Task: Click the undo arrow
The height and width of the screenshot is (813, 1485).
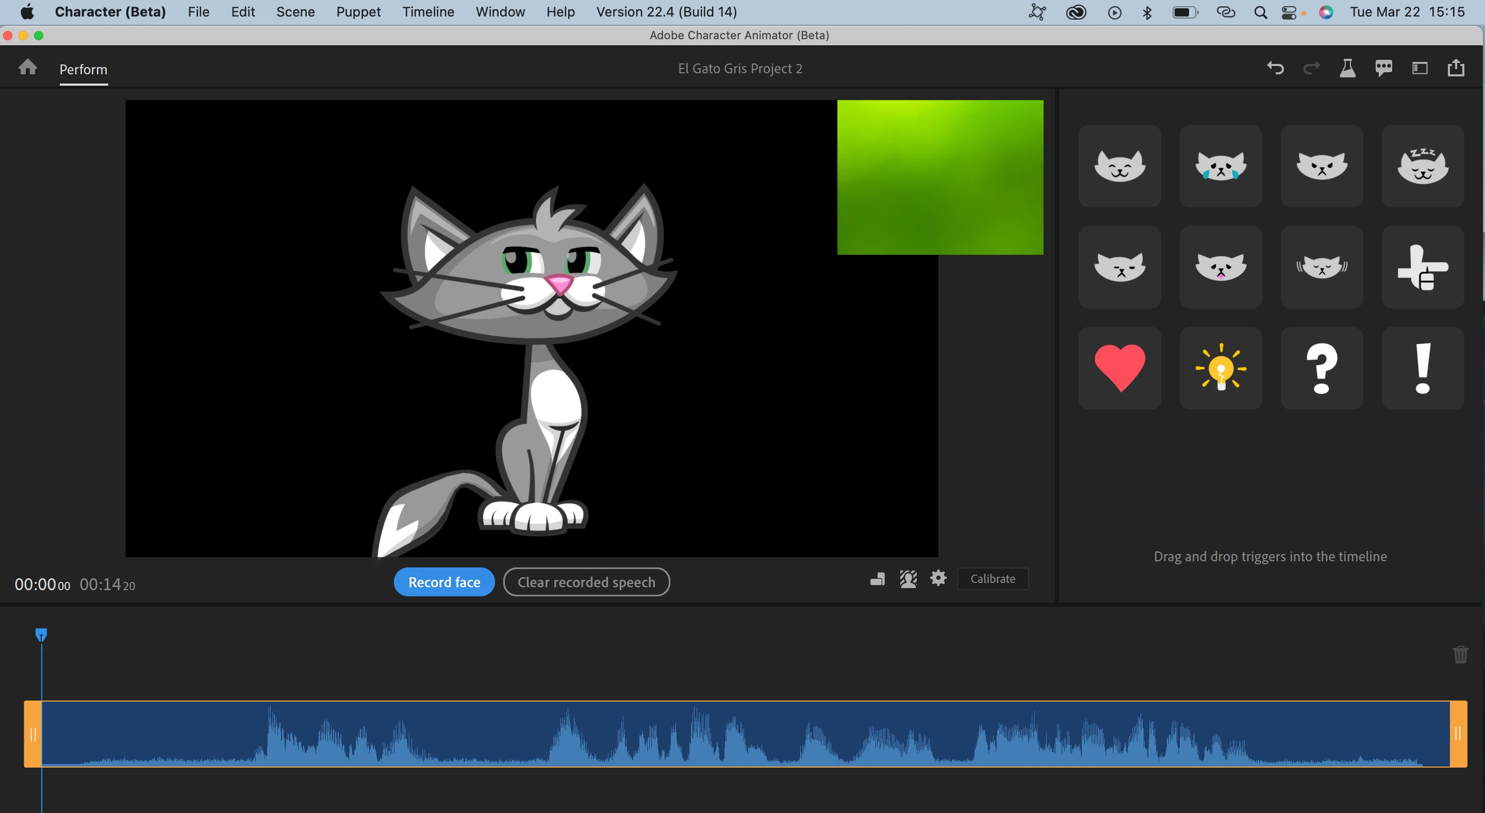Action: pos(1275,69)
